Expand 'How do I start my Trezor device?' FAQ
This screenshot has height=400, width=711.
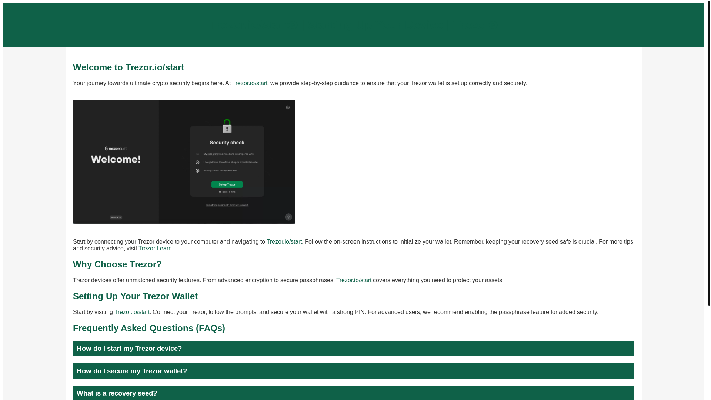tap(353, 349)
